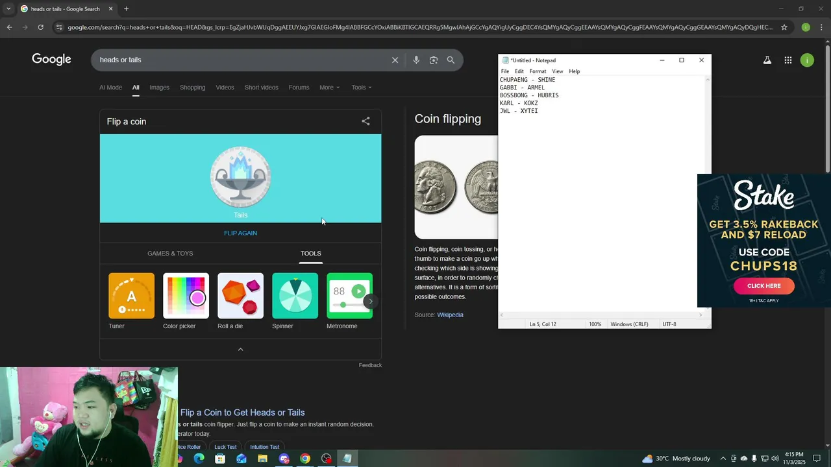Viewport: 831px width, 467px height.
Task: Select the Games & Toys tab
Action: point(170,254)
